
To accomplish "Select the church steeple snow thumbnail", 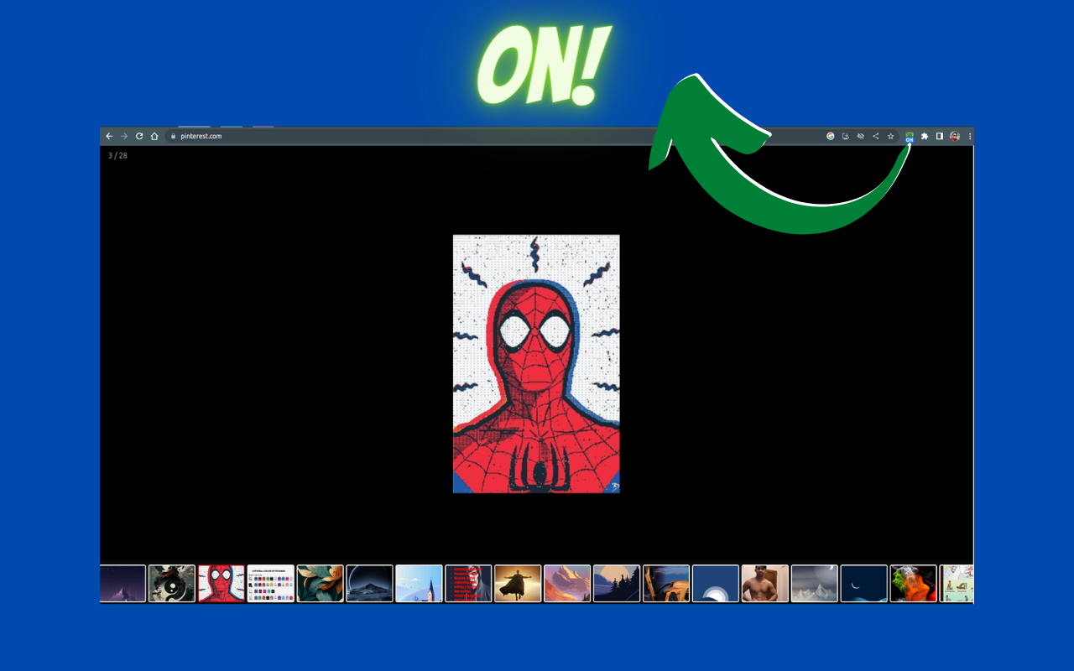I will coord(420,583).
